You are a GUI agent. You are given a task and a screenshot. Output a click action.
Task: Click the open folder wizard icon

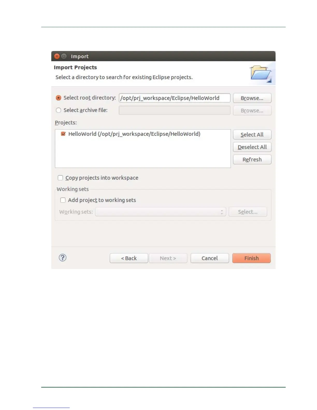click(261, 74)
